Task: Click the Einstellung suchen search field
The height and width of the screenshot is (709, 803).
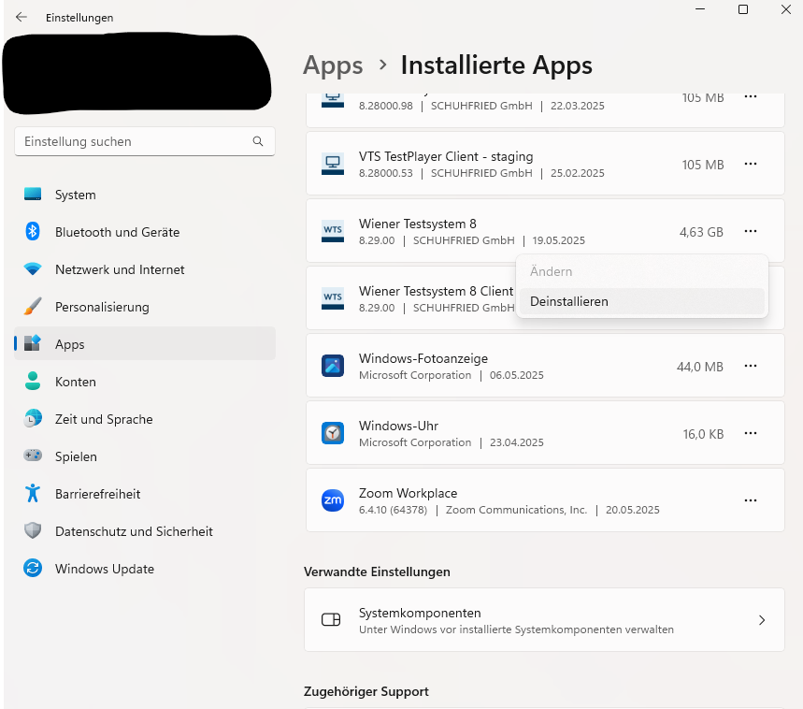Action: click(136, 141)
